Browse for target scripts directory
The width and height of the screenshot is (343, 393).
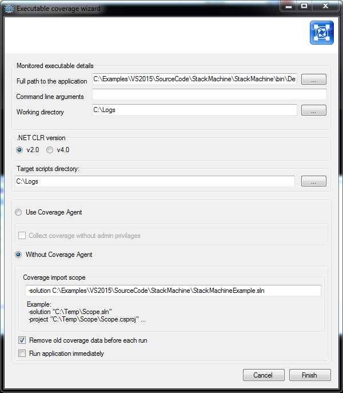tap(314, 181)
